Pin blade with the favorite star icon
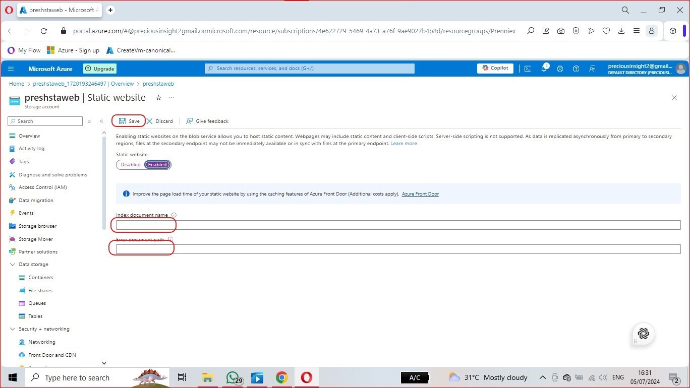 point(158,98)
